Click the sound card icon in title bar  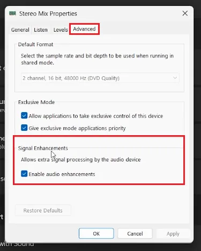pos(12,13)
